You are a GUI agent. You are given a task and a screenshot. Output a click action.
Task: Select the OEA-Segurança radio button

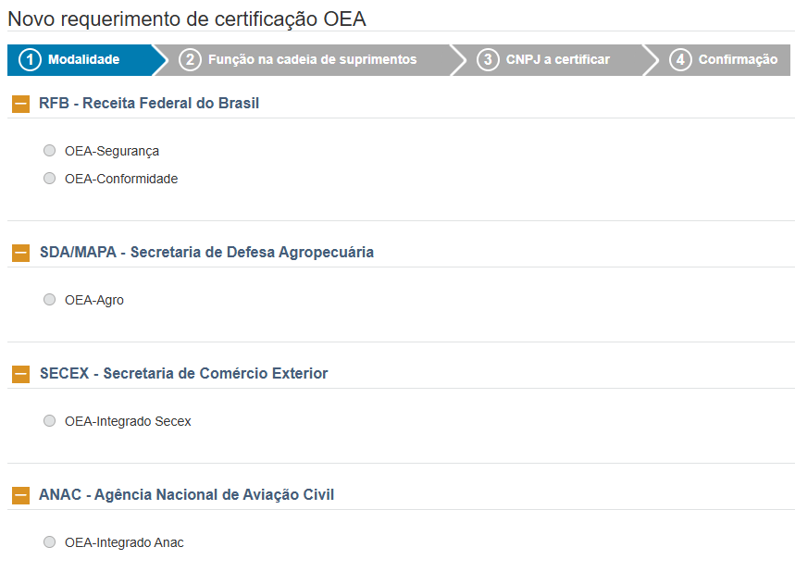click(x=50, y=151)
